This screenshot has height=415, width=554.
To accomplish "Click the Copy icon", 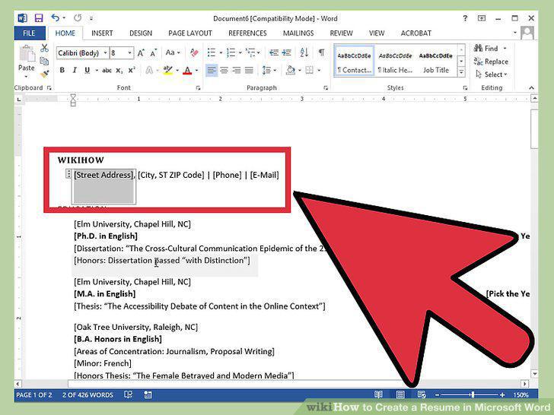I will [x=44, y=61].
